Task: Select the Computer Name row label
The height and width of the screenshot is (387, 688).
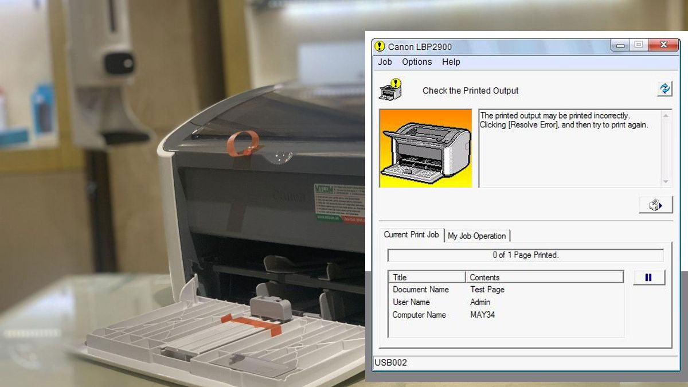Action: pos(419,315)
